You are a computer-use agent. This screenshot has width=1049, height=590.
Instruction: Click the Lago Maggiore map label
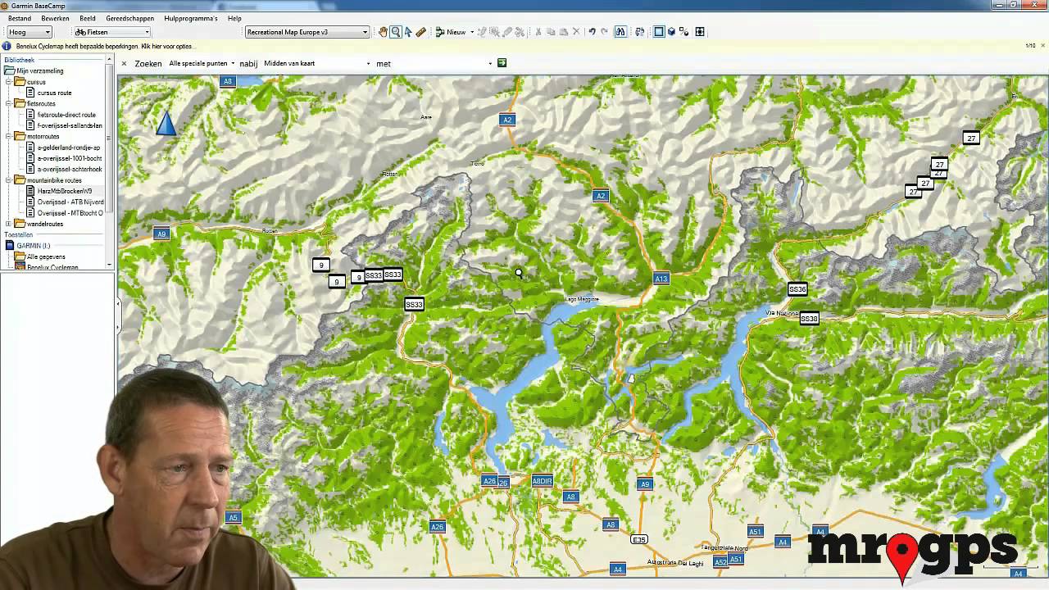[582, 299]
